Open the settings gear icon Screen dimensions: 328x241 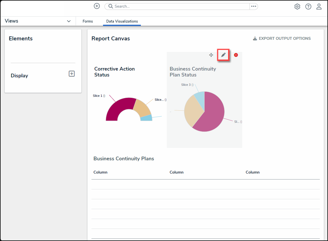click(297, 6)
